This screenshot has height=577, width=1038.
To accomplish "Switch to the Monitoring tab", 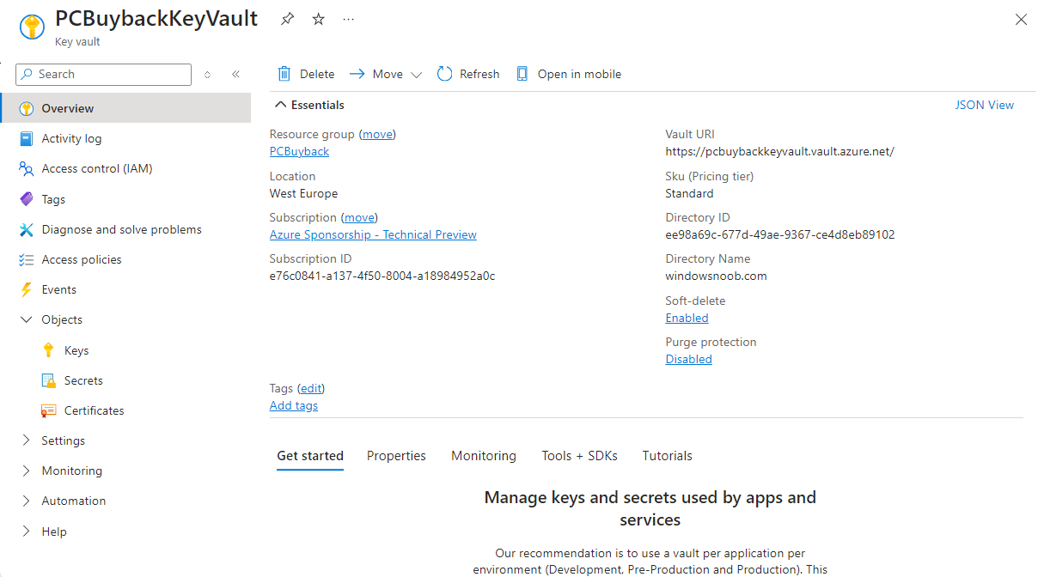I will click(x=484, y=456).
